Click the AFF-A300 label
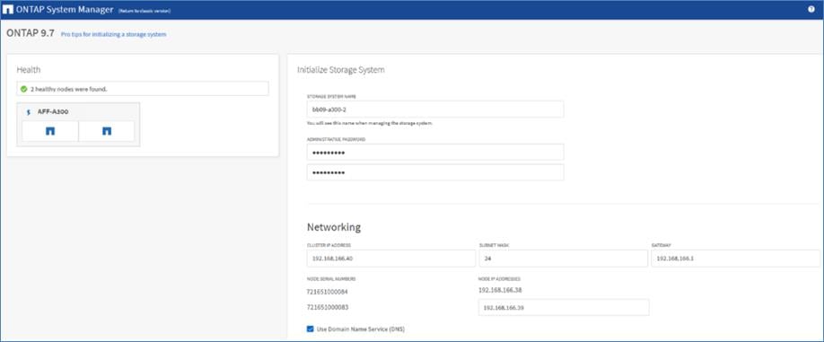This screenshot has height=342, width=824. coord(53,112)
